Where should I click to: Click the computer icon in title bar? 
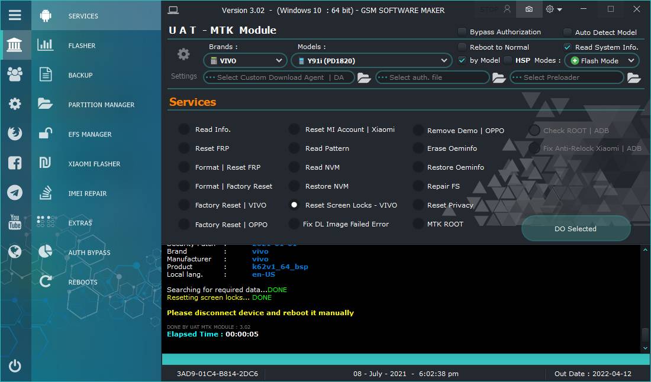tap(173, 10)
